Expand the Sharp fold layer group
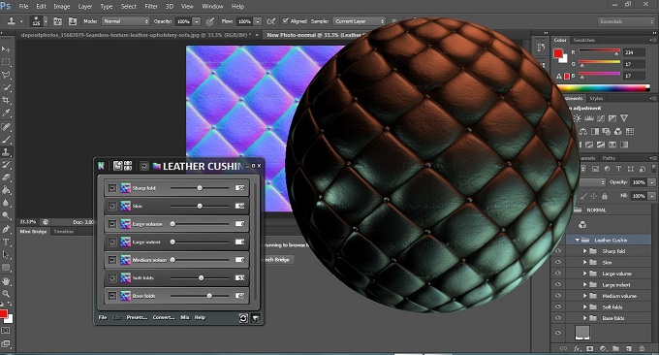Viewport: 659px width, 355px height. coord(584,251)
